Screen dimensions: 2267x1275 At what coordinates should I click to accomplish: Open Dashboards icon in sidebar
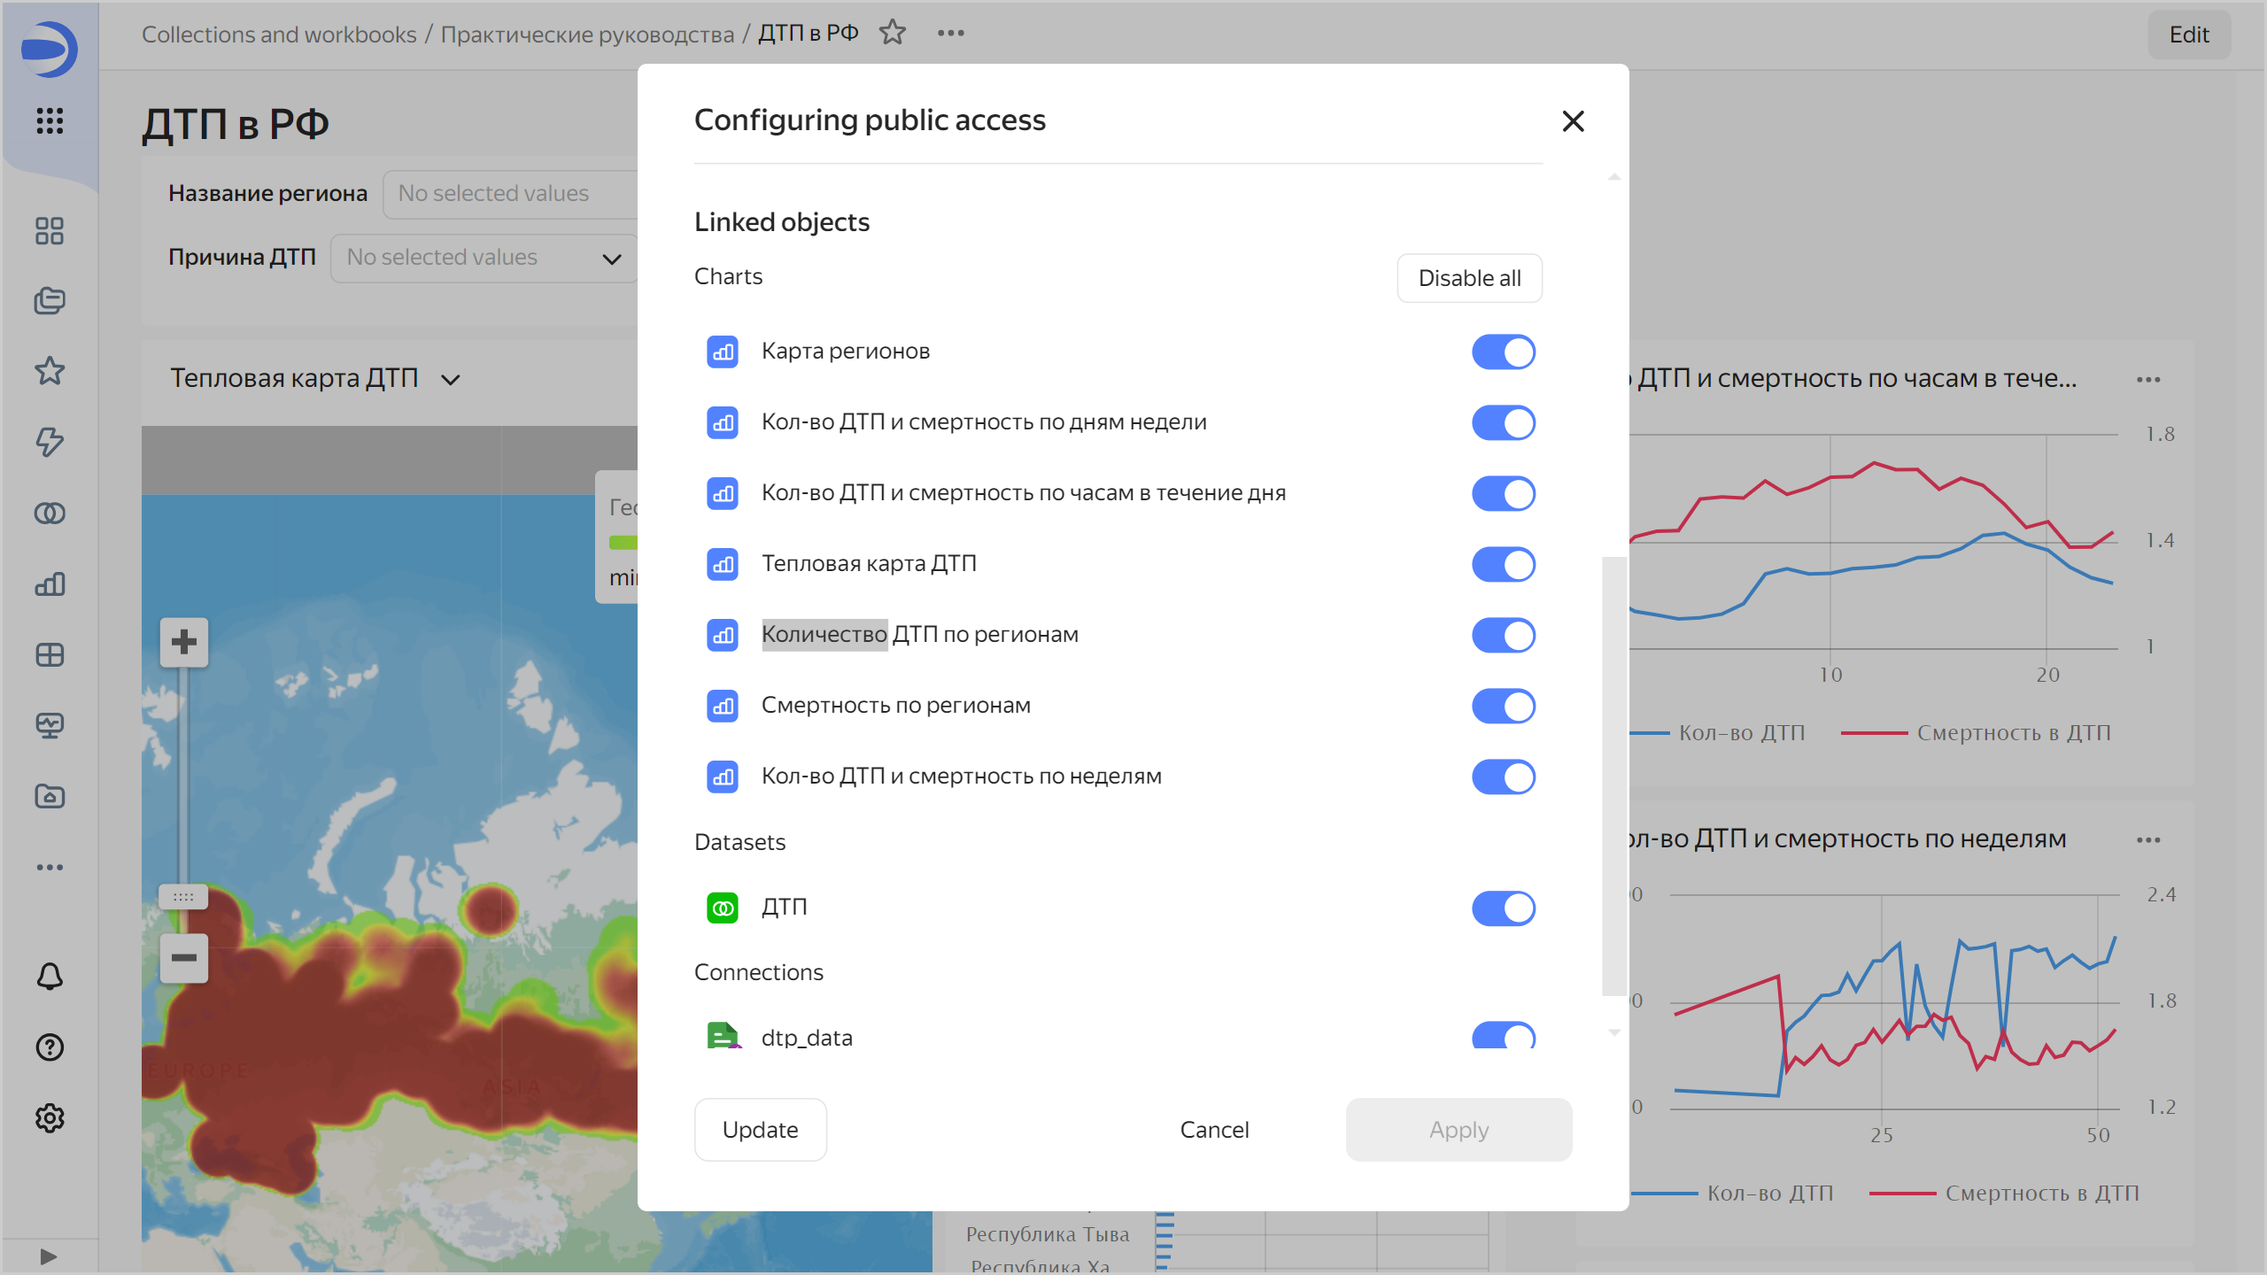[50, 654]
